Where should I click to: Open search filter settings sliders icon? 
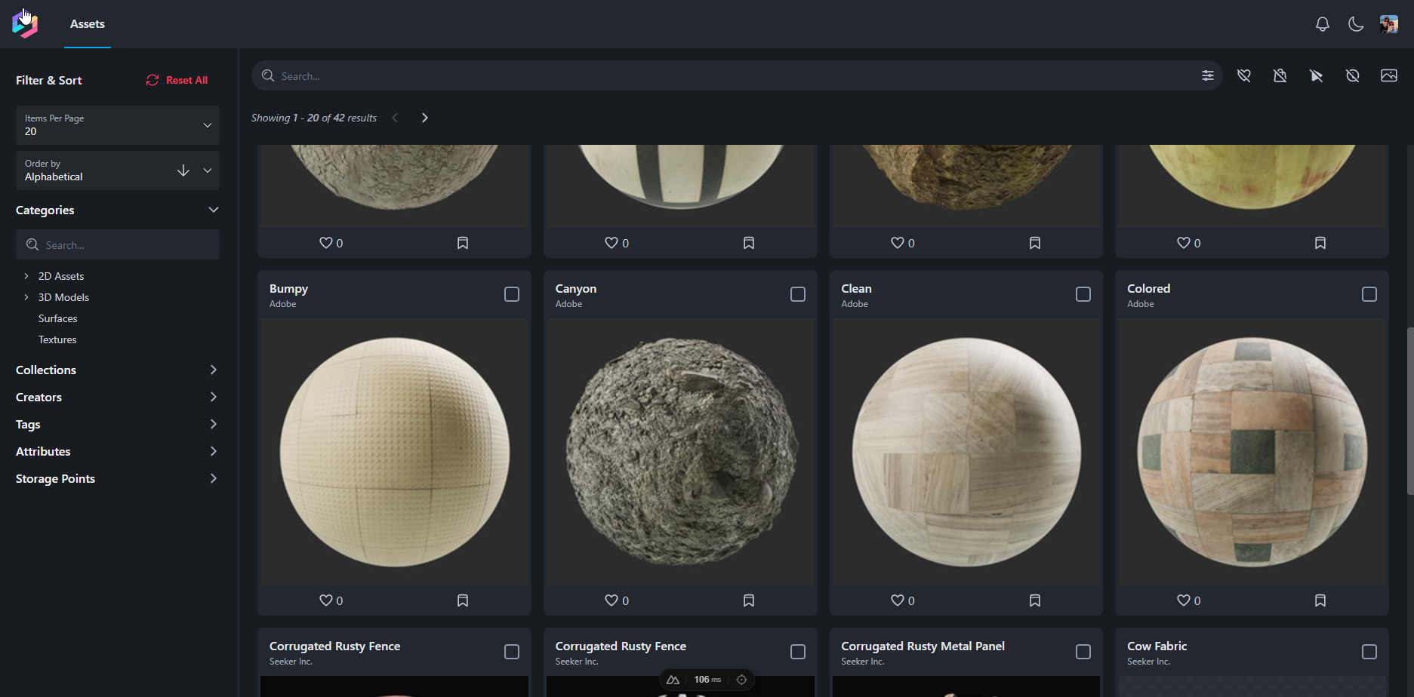pos(1207,75)
